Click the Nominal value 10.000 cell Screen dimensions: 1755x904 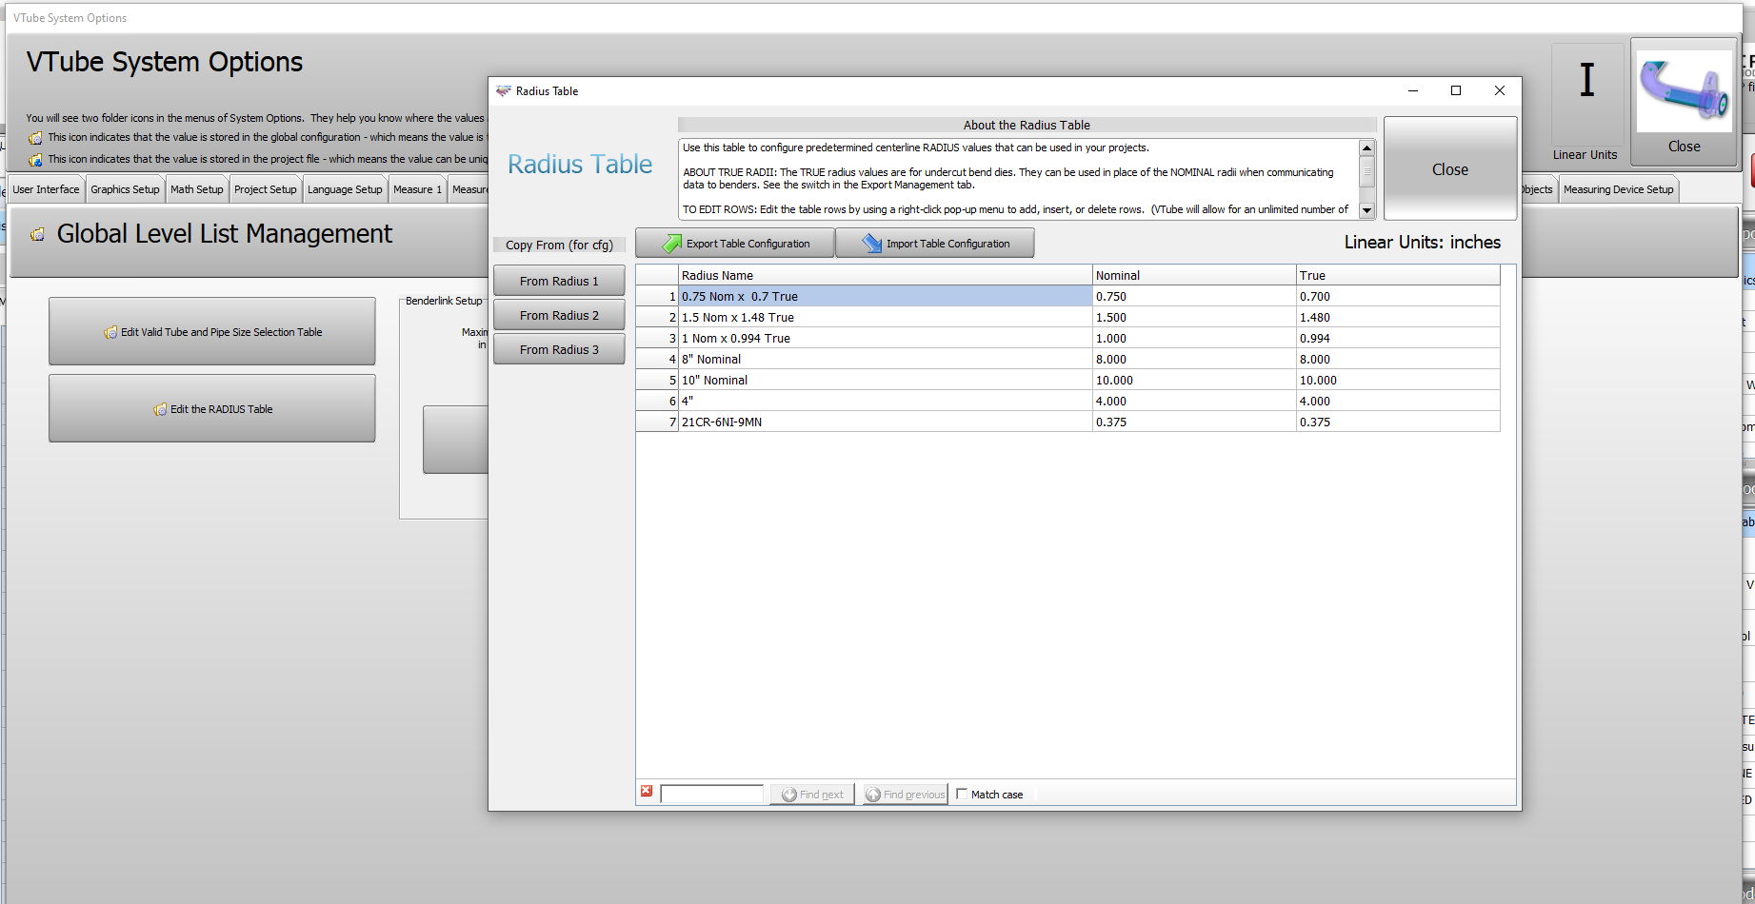click(x=1194, y=380)
